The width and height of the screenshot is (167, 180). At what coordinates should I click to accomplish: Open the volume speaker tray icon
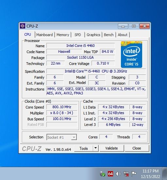click(118, 174)
